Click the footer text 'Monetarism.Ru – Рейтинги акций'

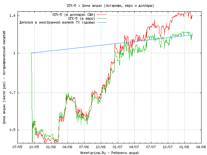click(109, 153)
